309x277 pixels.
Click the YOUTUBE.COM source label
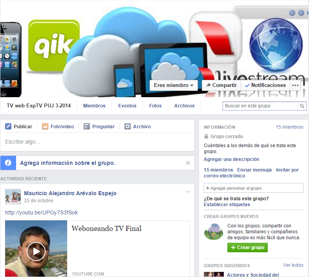pos(88,274)
